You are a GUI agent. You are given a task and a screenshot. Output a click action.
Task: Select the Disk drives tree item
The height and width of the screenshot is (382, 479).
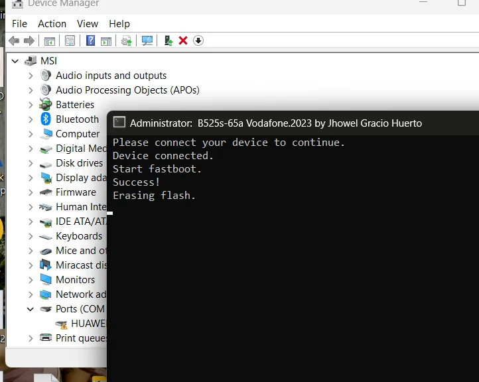pyautogui.click(x=79, y=163)
